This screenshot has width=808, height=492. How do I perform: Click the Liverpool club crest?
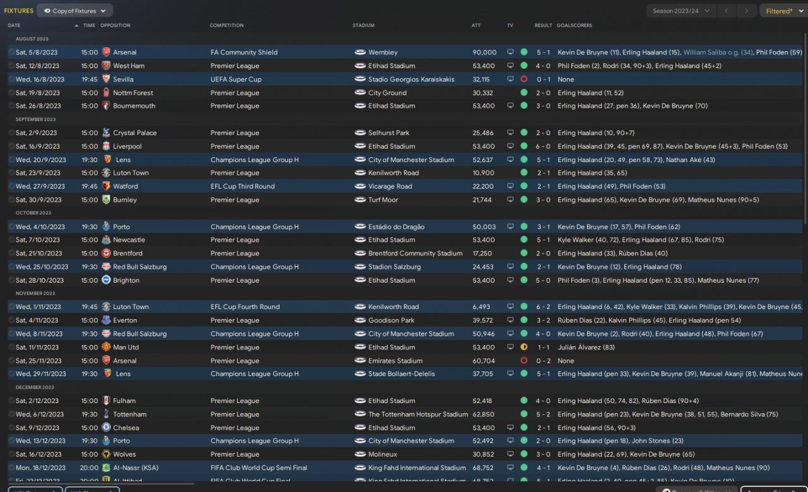click(106, 146)
